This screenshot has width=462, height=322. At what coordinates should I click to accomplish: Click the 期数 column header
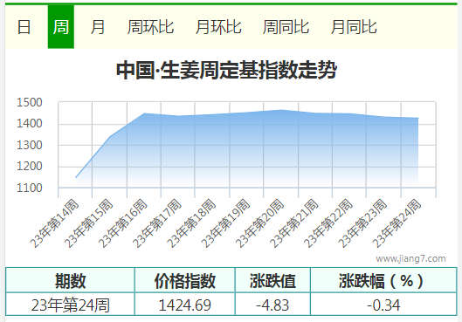pos(70,280)
